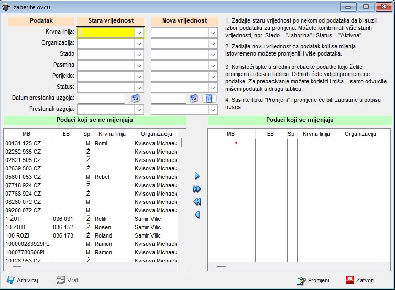Move all records back with double left arrow
Screen dimensions: 395x290
[x=197, y=202]
